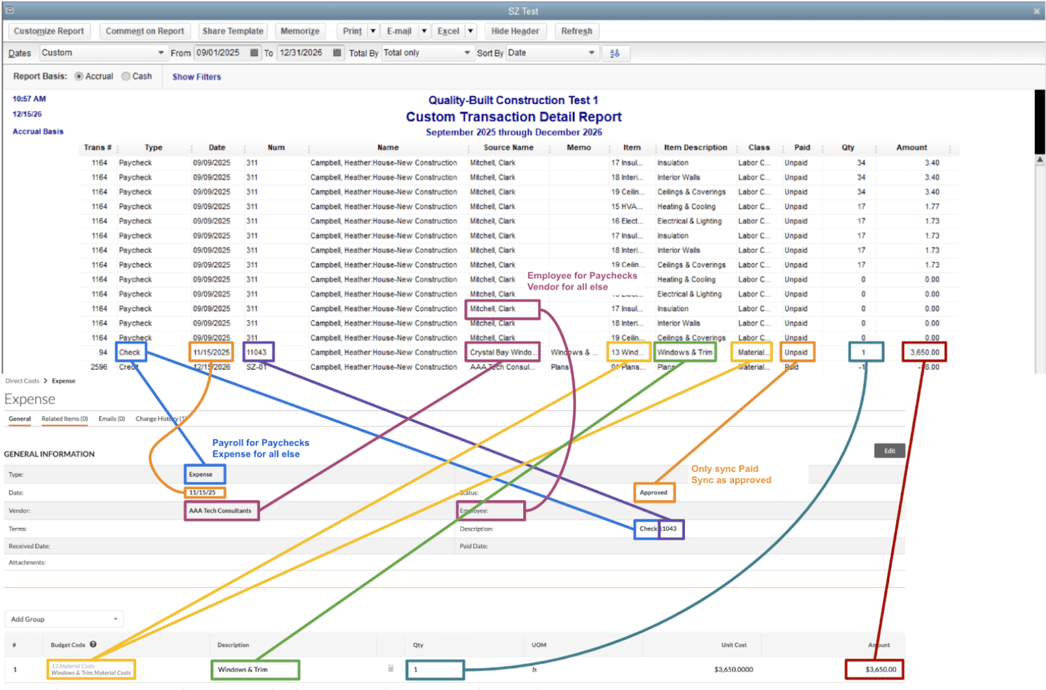Click the Excel button

448,30
